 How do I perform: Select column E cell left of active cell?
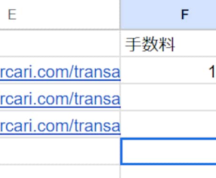(x=60, y=151)
